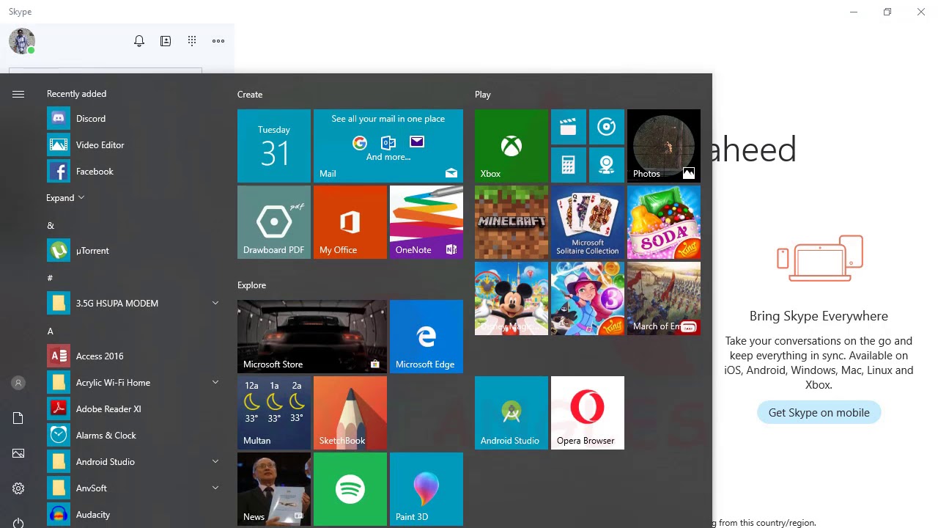Open Movies & TV small tile

coord(569,127)
